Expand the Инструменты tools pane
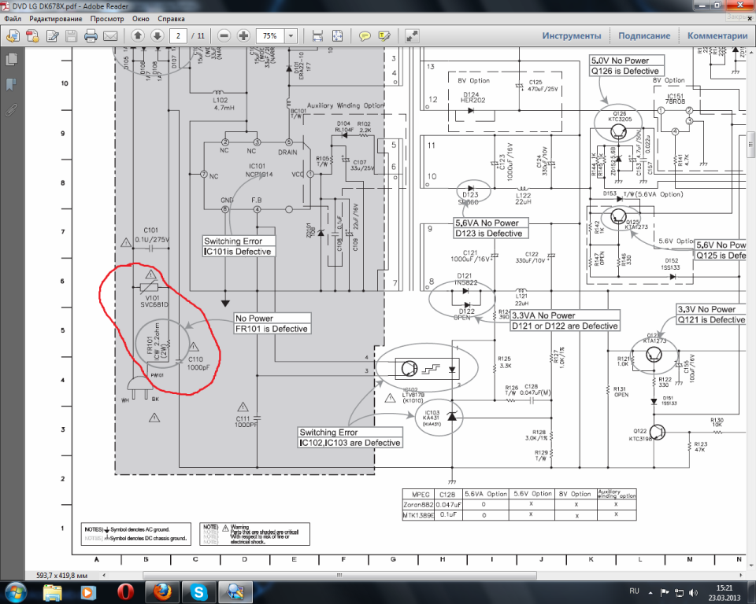 click(x=572, y=36)
